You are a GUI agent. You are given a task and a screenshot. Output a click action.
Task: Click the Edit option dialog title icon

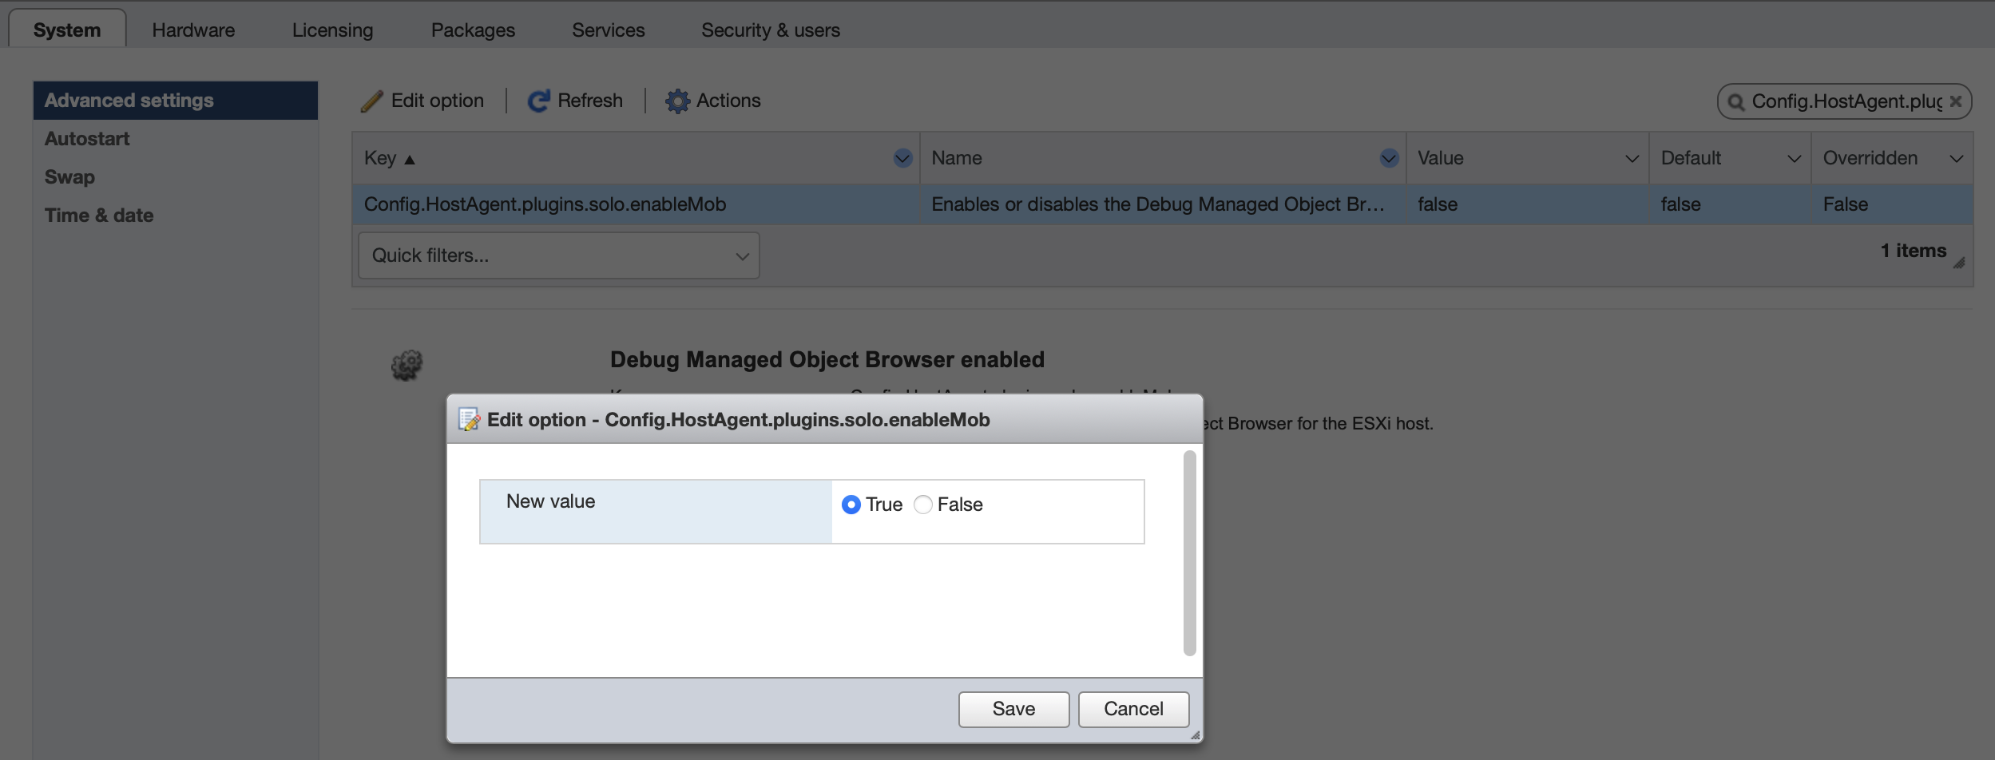469,420
